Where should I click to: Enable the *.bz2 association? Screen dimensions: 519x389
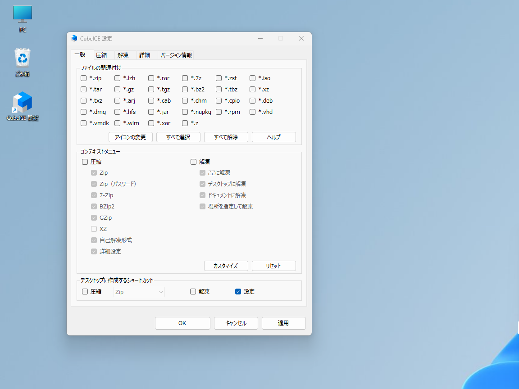point(185,89)
